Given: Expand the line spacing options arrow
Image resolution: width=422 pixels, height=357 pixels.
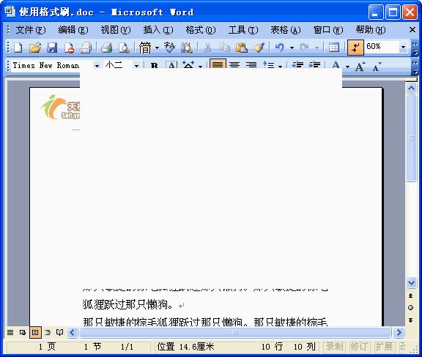Looking at the screenshot, I should click(280, 66).
